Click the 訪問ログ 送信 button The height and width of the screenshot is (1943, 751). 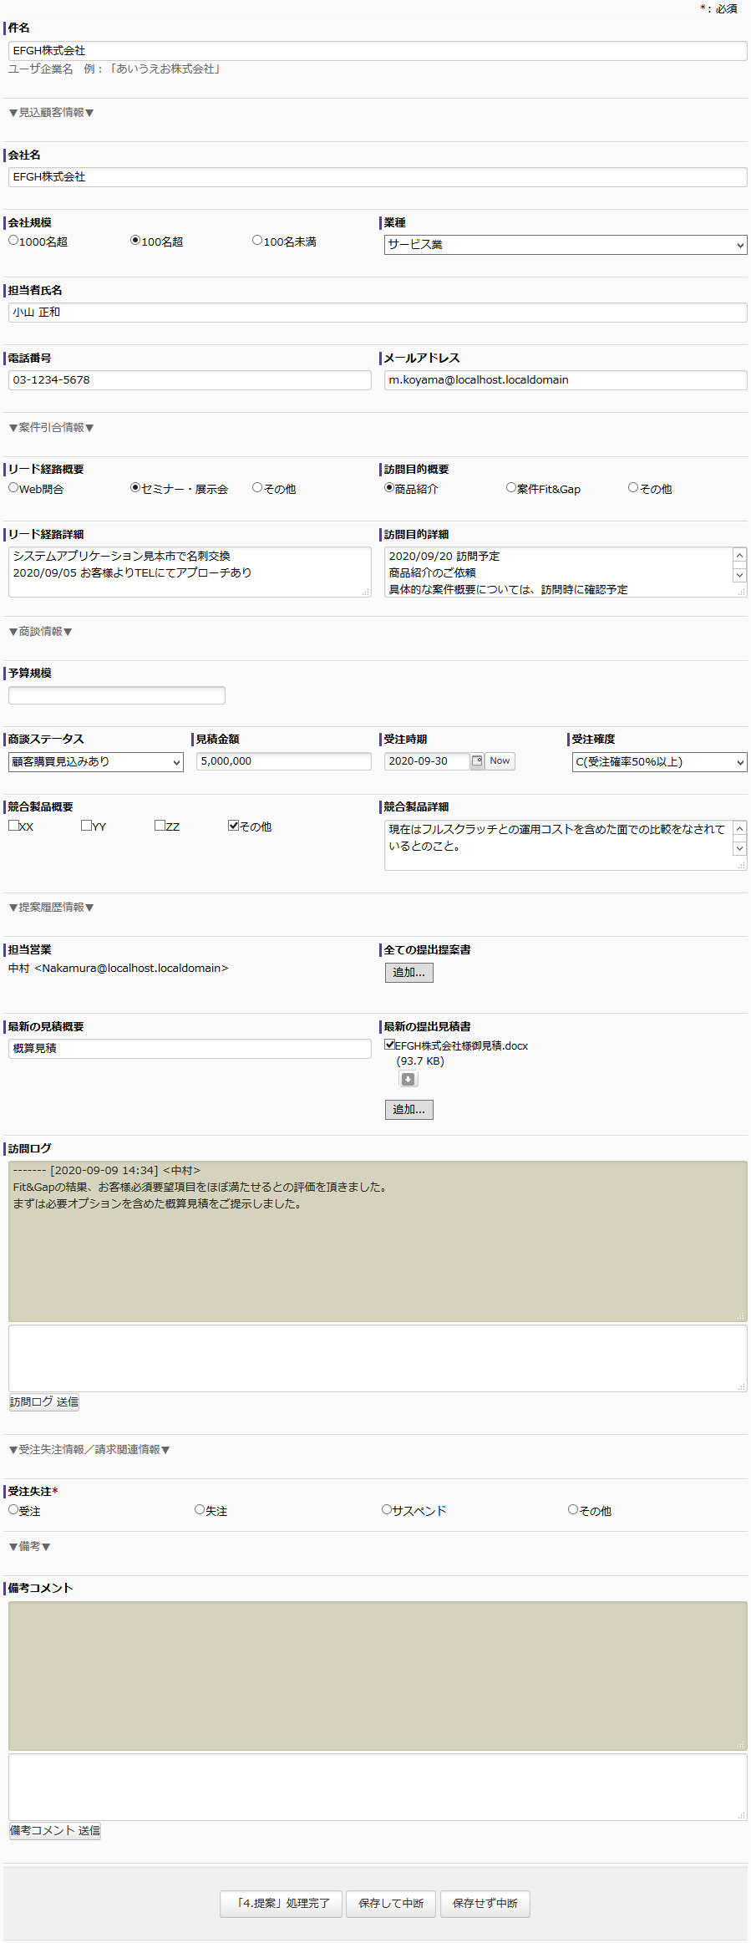tap(44, 1401)
